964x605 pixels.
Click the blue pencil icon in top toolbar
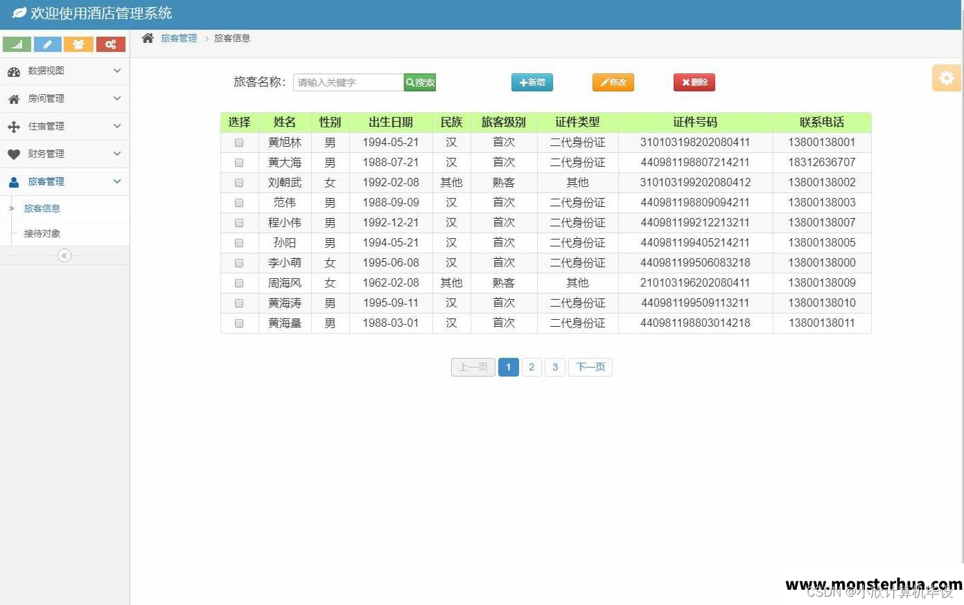pyautogui.click(x=47, y=44)
